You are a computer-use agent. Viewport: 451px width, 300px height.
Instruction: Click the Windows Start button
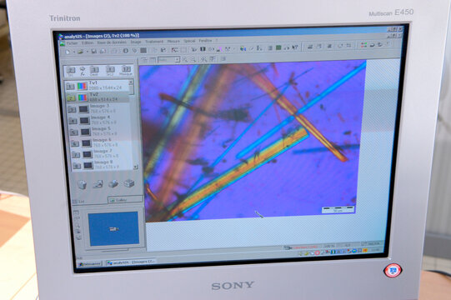click(x=90, y=264)
